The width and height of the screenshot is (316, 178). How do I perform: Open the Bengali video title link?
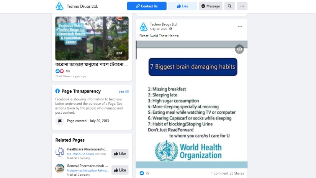tap(91, 65)
